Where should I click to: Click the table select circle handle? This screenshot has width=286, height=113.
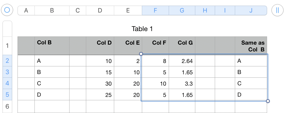pos(7,10)
